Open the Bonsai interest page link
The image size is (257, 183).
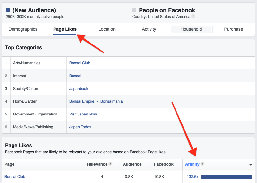[75, 76]
